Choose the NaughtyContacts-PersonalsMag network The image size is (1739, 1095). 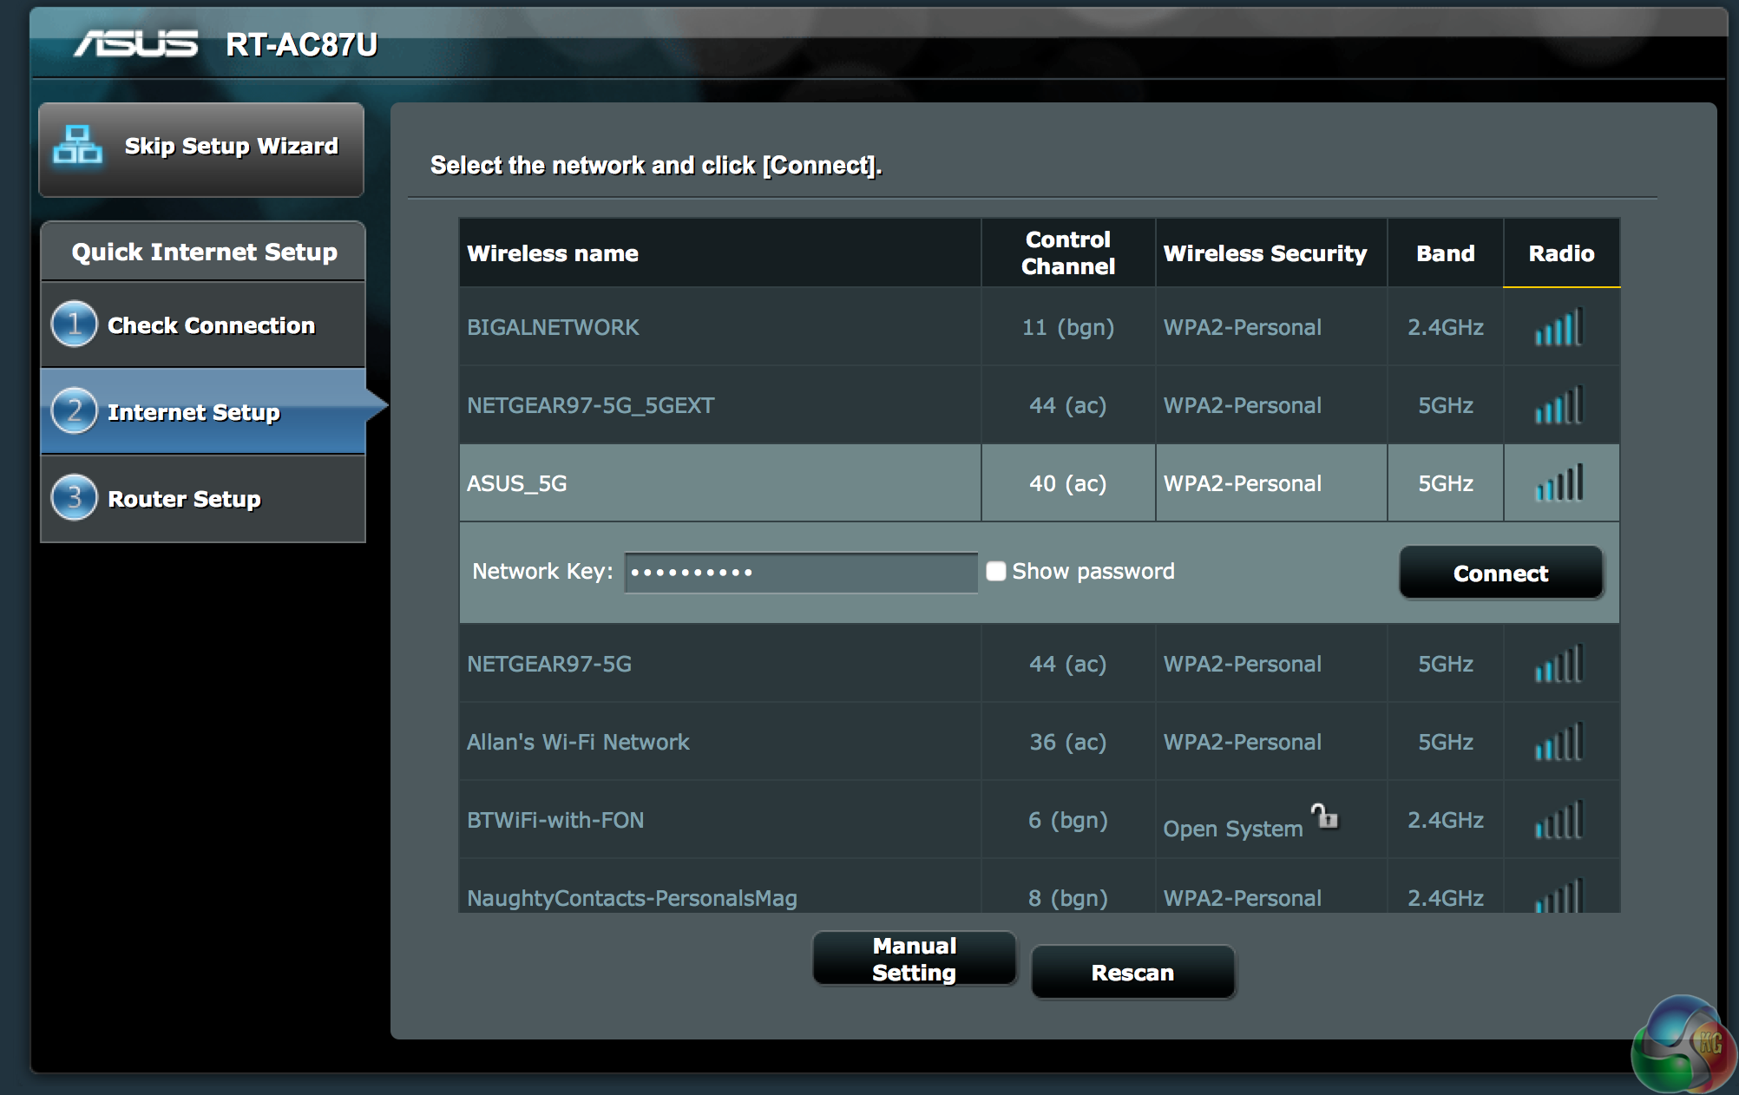tap(632, 897)
